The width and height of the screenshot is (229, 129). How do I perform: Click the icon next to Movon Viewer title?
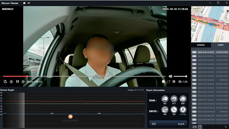[x=24, y=3]
